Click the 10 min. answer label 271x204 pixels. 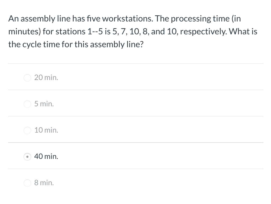tap(46, 130)
